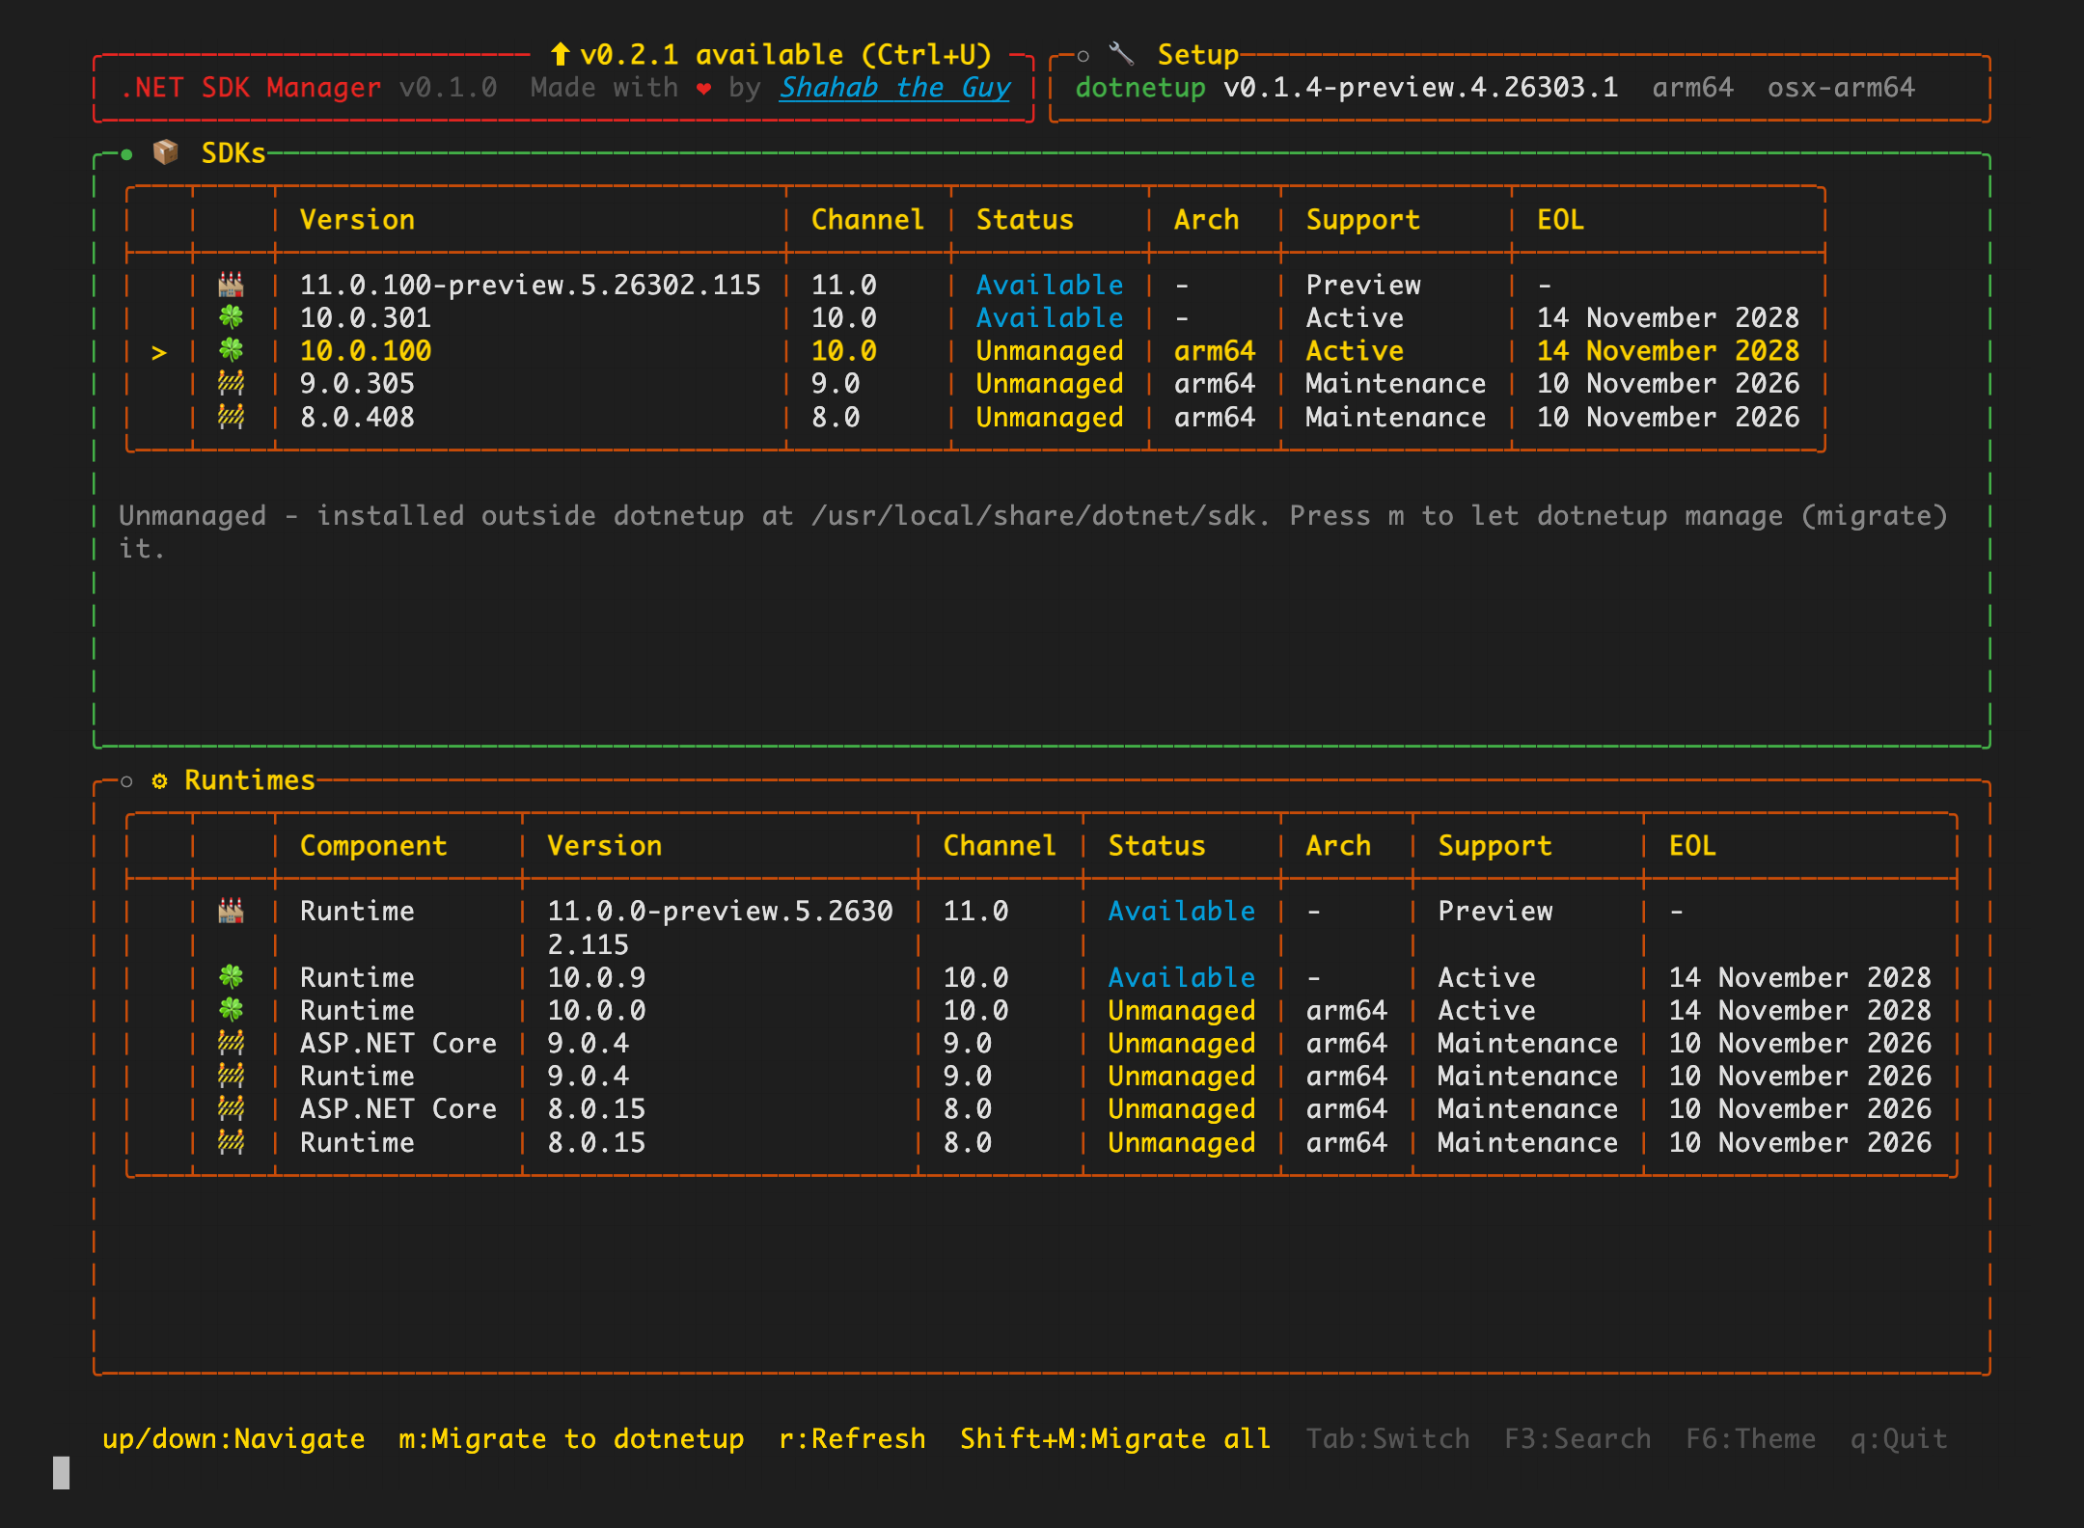
Task: Click Shift+M:Migrate all shortcut
Action: [x=1115, y=1438]
